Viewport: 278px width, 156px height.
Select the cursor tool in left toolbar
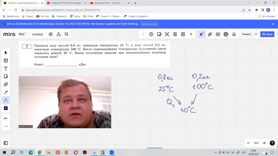tap(6, 52)
